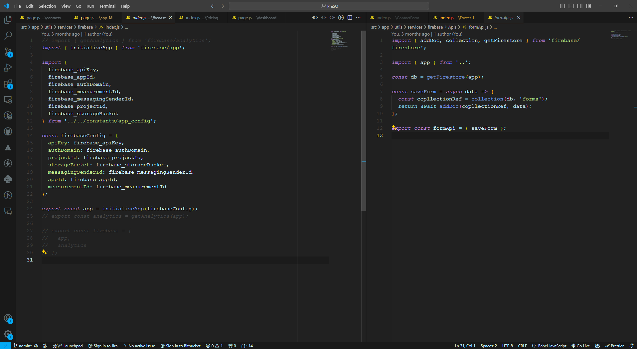Screen dimensions: 637x349
Task: Click the errors and warnings count
Action: [214, 346]
